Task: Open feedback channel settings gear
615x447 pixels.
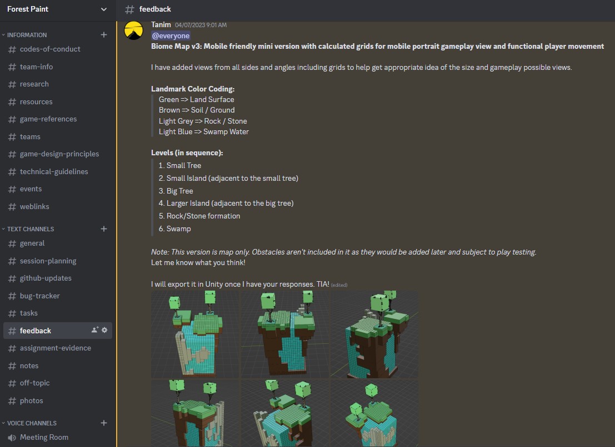Action: pos(104,330)
